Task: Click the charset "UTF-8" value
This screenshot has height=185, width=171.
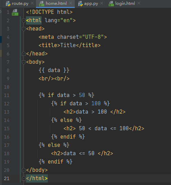Action: 93,37
